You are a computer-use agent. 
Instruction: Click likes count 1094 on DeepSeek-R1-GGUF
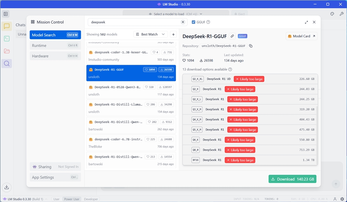click(x=150, y=70)
